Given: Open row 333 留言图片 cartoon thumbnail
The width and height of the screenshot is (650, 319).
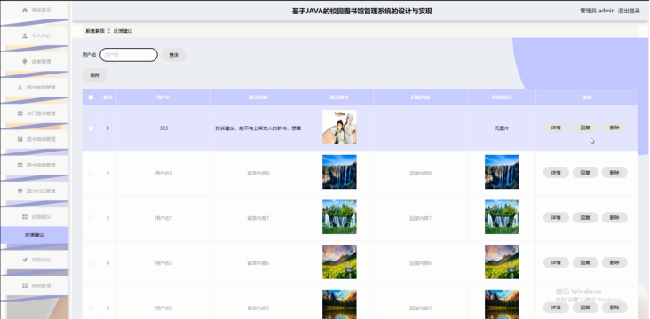Looking at the screenshot, I should pyautogui.click(x=339, y=127).
